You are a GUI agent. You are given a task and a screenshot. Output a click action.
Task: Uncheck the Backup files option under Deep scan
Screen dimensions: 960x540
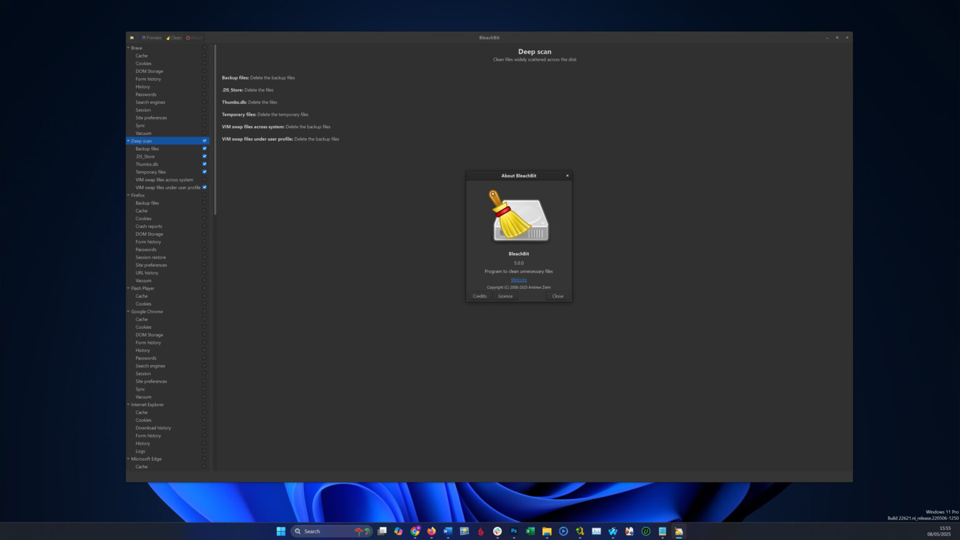pyautogui.click(x=204, y=149)
